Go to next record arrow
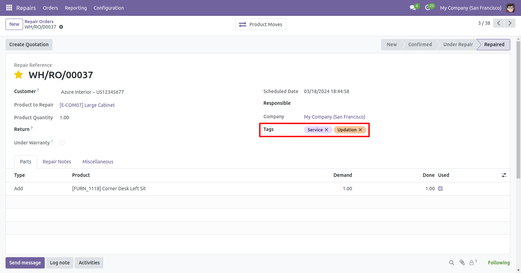The width and height of the screenshot is (521, 273). (x=509, y=23)
